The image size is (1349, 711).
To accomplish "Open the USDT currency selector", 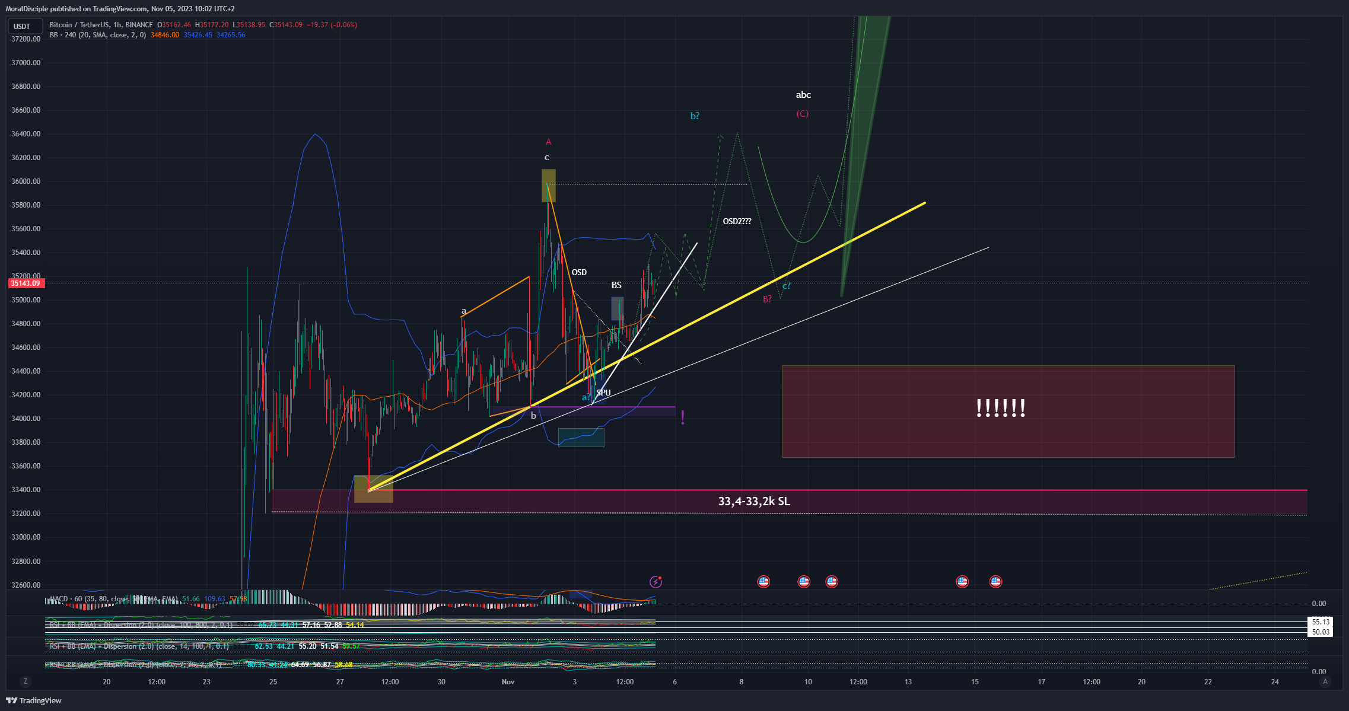I will (25, 26).
